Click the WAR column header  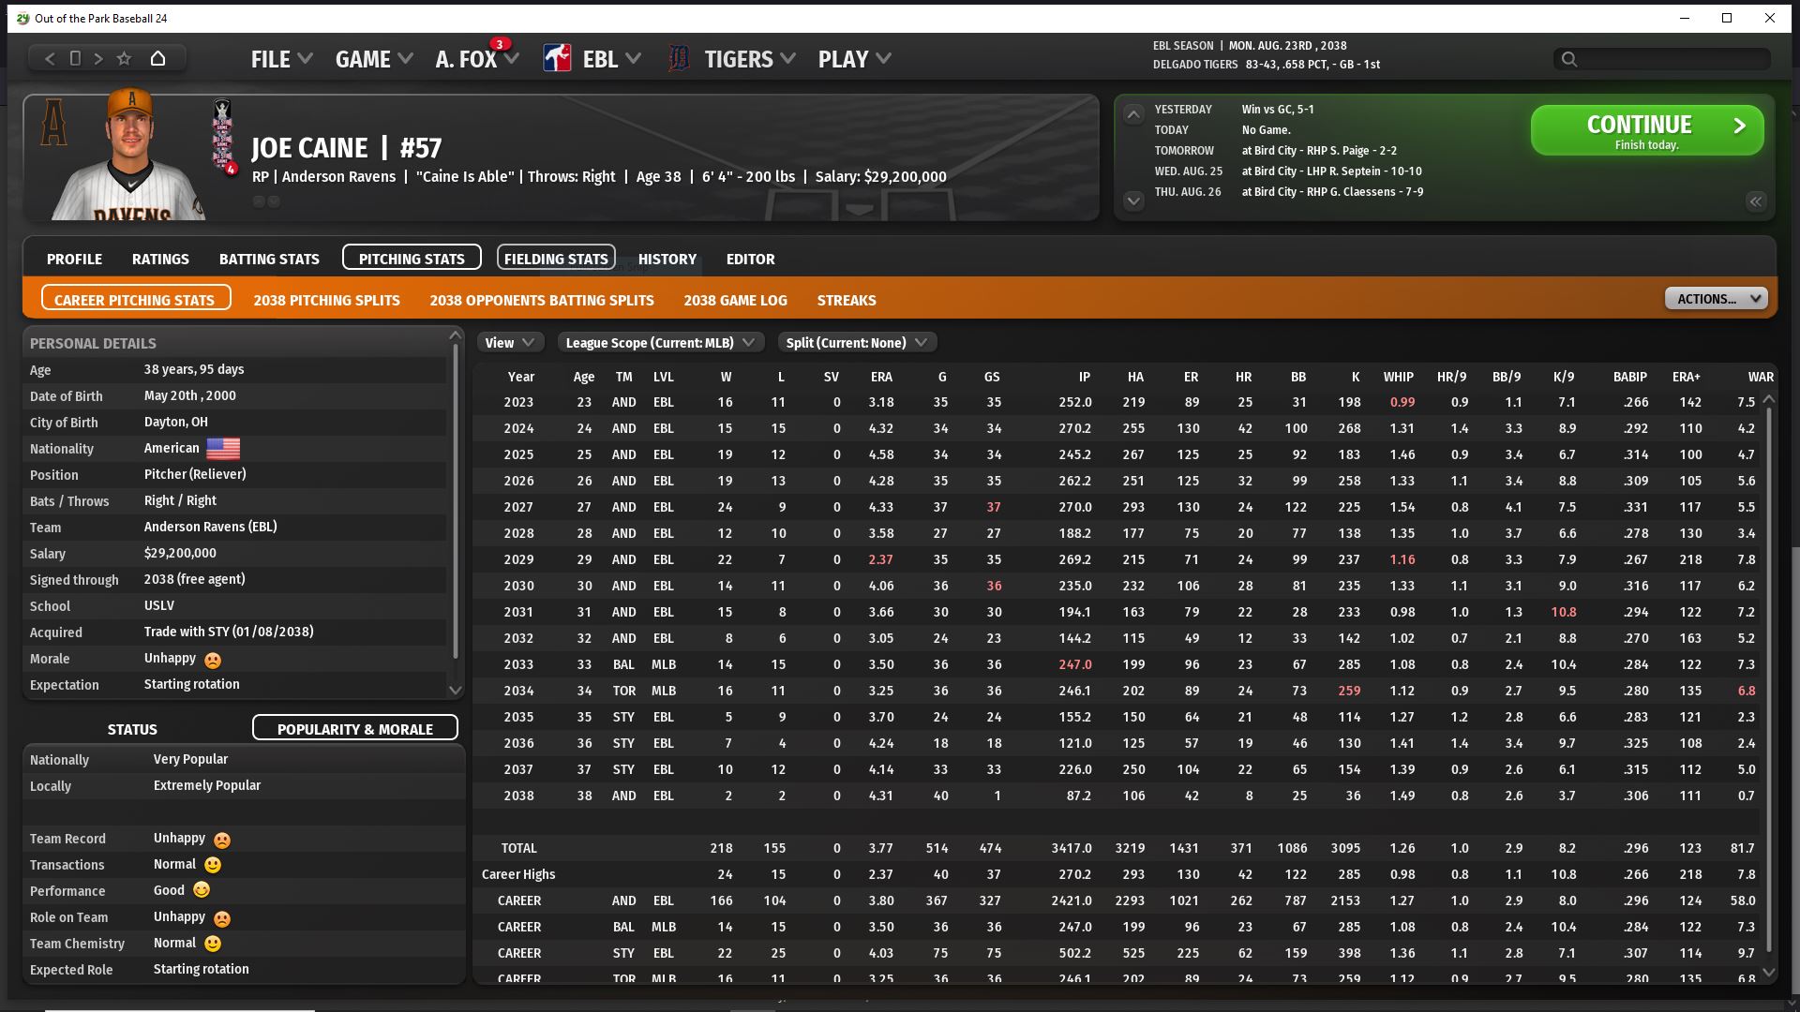pyautogui.click(x=1760, y=377)
